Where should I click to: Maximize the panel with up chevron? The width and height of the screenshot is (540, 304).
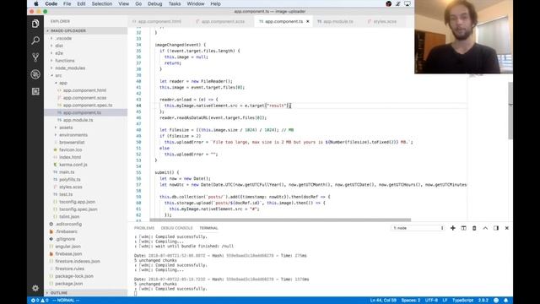pos(485,228)
